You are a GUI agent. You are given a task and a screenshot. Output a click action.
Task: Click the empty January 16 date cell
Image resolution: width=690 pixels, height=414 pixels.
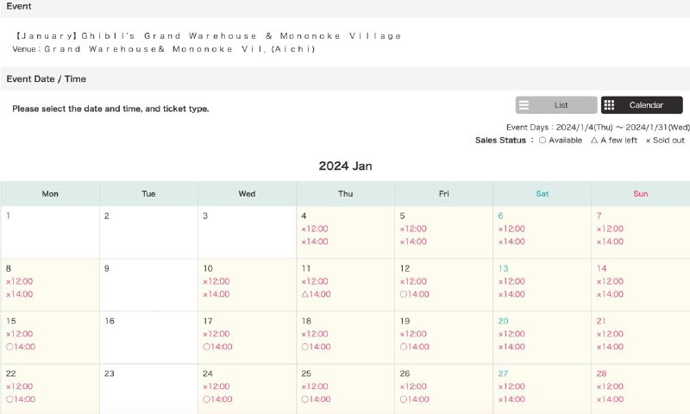[148, 336]
